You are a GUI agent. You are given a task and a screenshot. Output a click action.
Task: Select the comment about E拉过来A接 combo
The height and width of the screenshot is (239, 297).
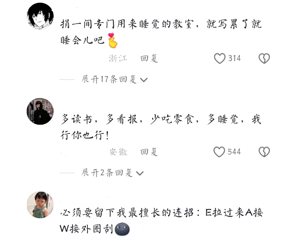[161, 221]
